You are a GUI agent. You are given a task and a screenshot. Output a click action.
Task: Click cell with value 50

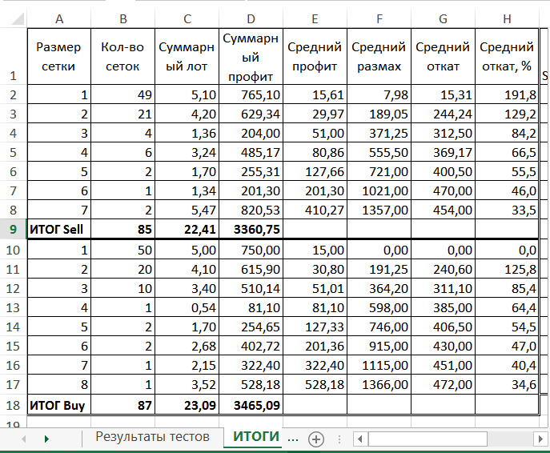tap(122, 250)
